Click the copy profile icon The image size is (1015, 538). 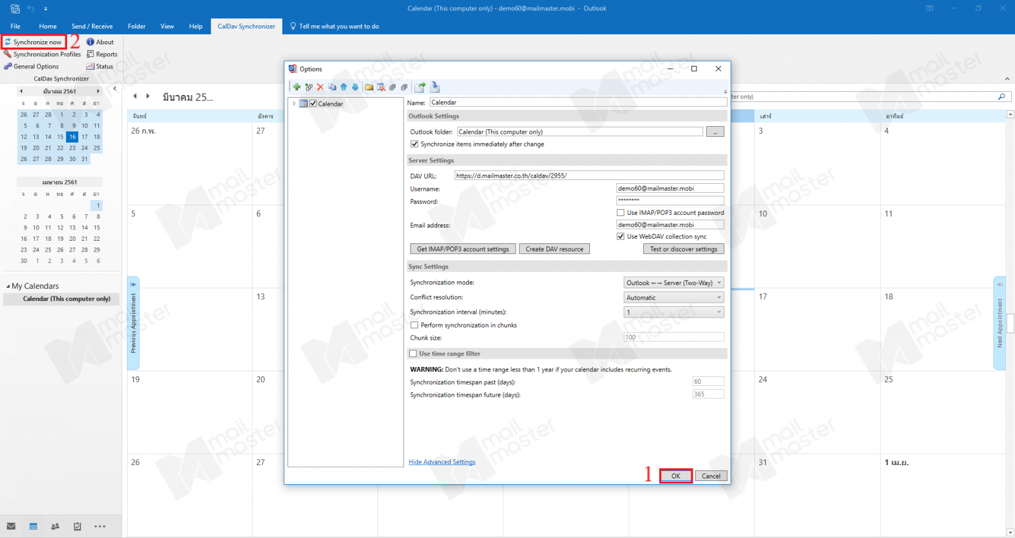pyautogui.click(x=332, y=87)
